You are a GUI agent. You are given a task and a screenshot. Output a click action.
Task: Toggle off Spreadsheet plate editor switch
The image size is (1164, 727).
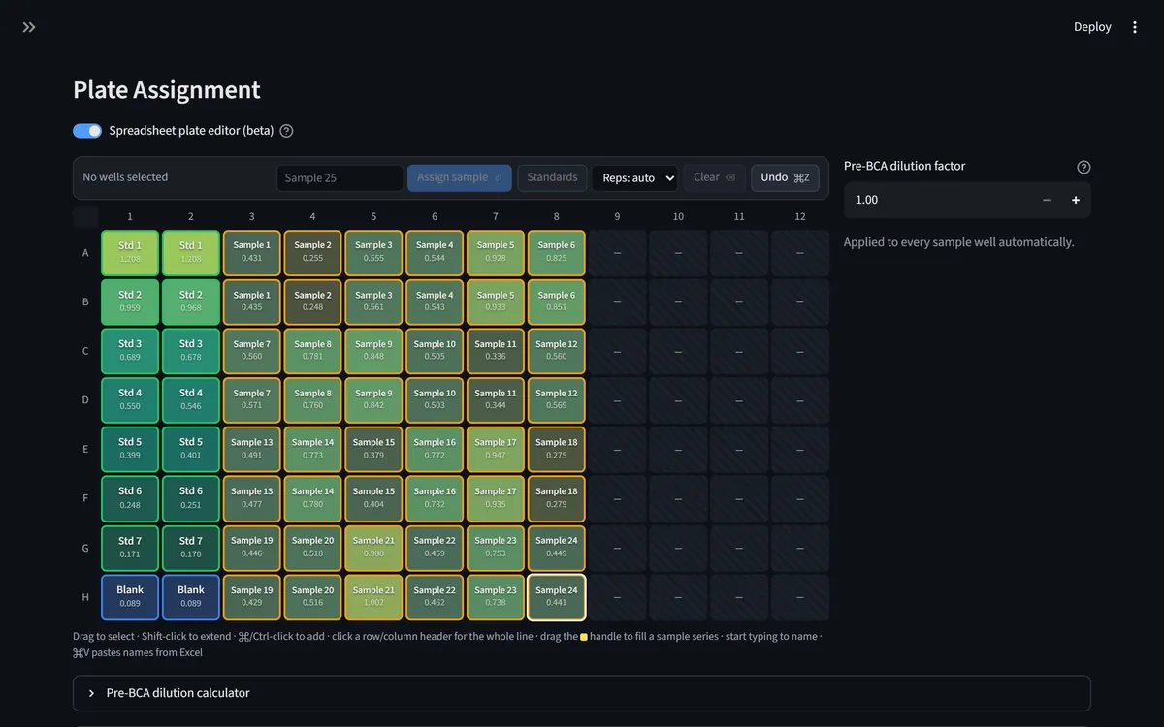(87, 131)
